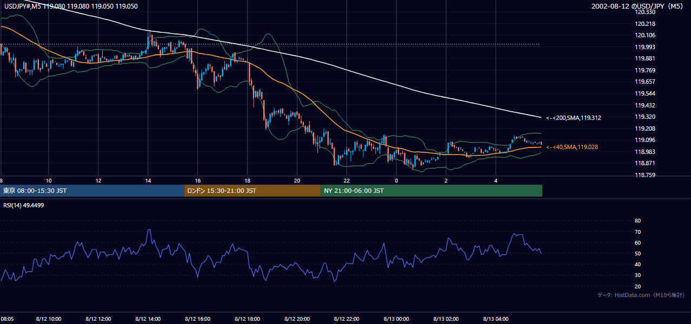Click the 8/12 20:00 date label

tap(297, 319)
